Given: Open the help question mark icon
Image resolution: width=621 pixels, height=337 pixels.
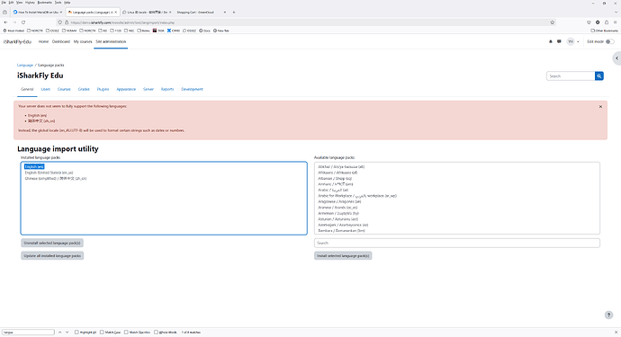Looking at the screenshot, I should pos(608,315).
